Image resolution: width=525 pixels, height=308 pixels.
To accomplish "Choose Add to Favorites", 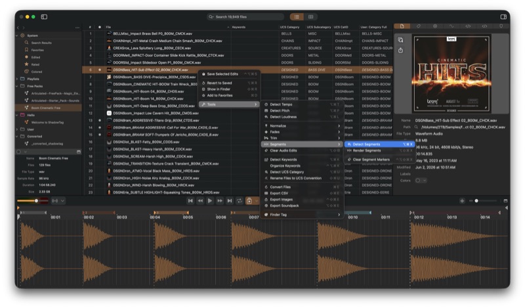I will tap(229, 95).
